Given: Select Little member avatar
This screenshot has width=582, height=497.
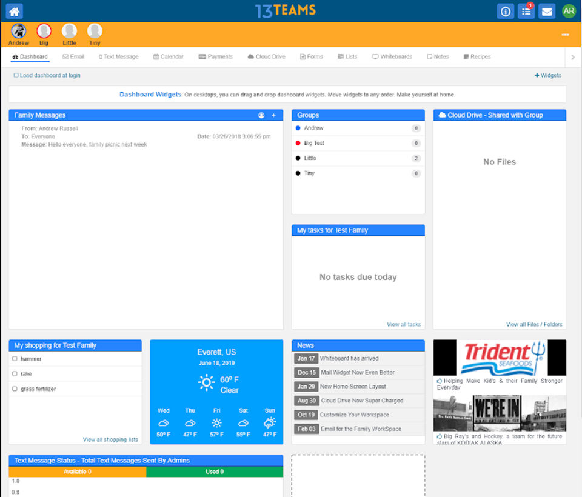Looking at the screenshot, I should point(69,31).
